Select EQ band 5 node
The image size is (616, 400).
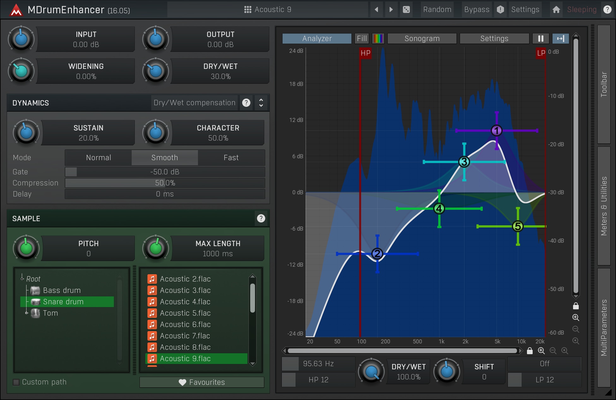click(518, 226)
